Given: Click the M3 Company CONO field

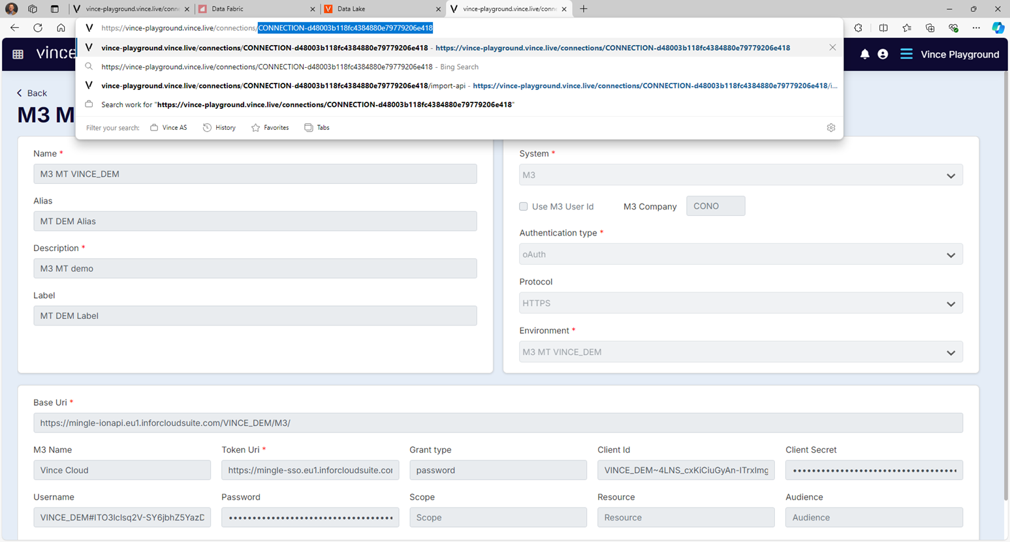Looking at the screenshot, I should tap(716, 206).
